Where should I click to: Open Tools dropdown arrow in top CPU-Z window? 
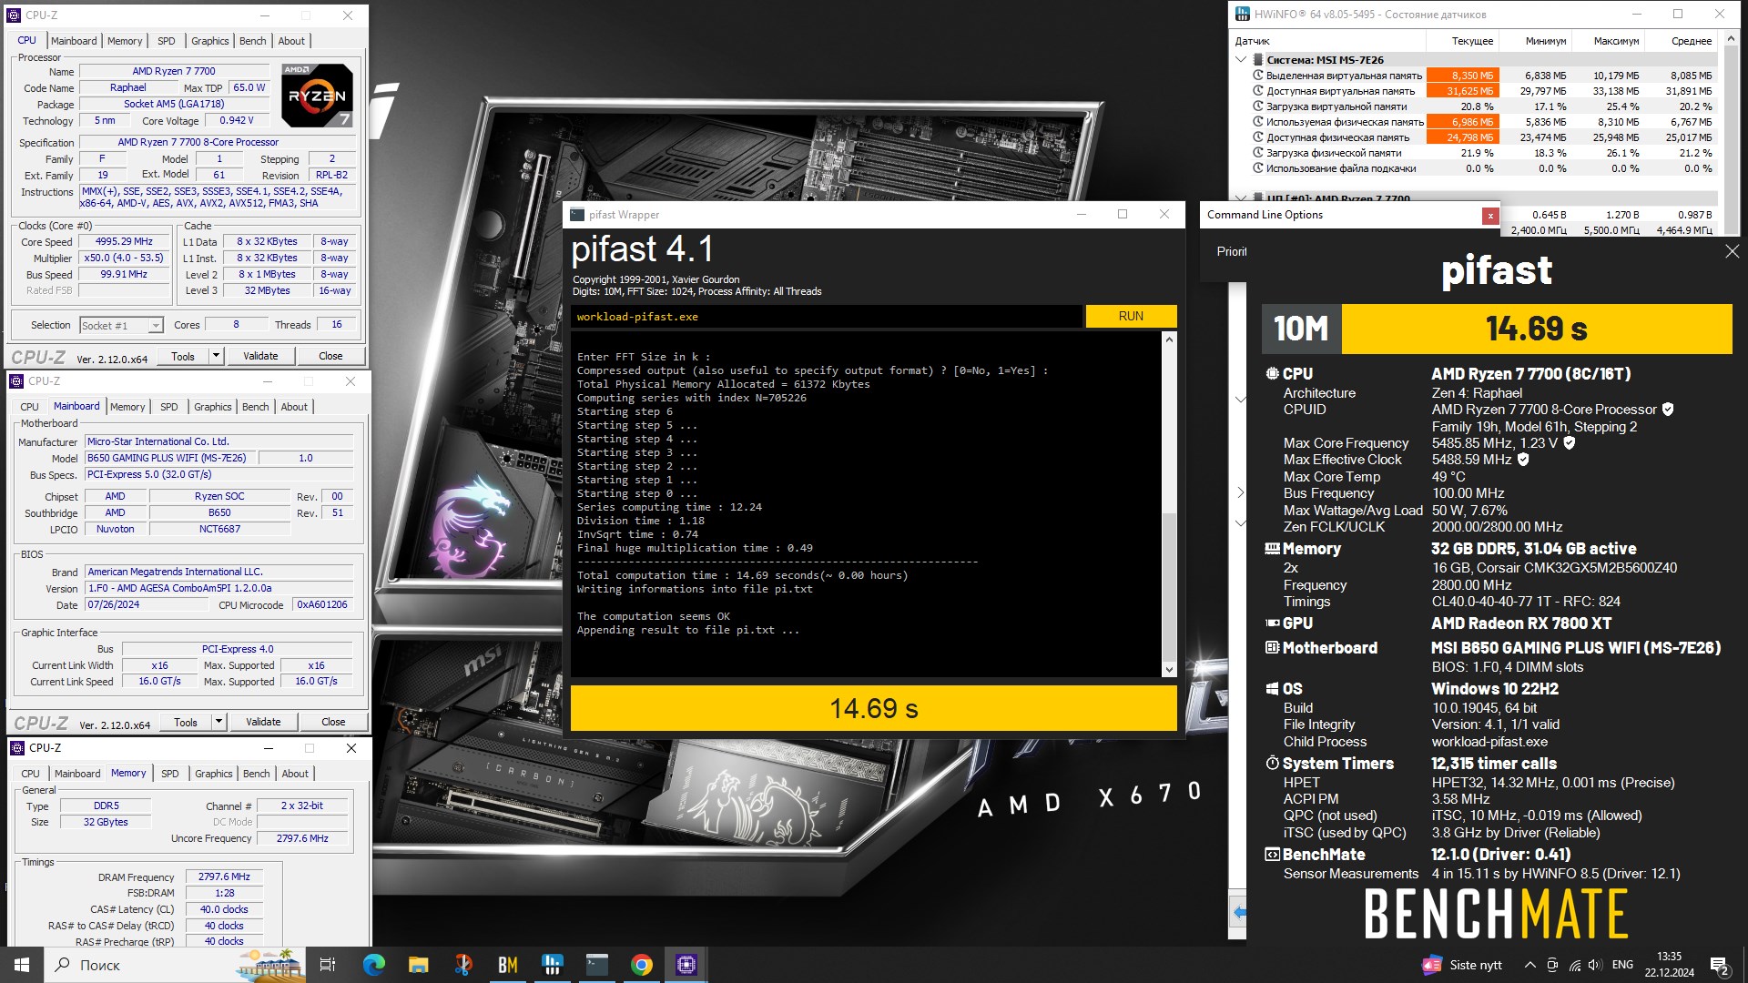pyautogui.click(x=216, y=356)
